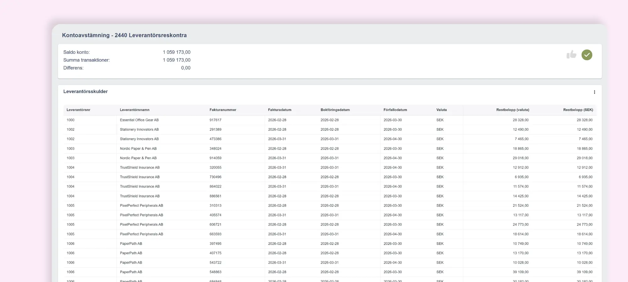This screenshot has width=628, height=282.
Task: Click invoice number 730496
Action: pyautogui.click(x=215, y=177)
